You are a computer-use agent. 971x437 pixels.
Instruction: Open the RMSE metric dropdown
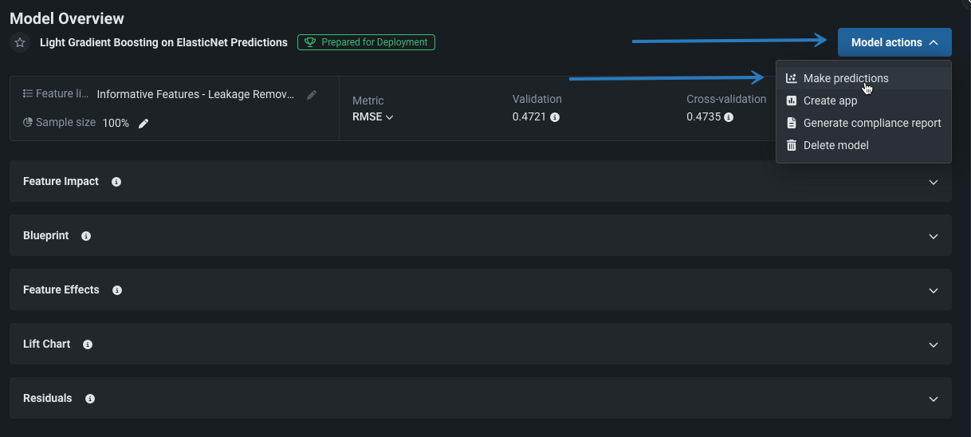tap(373, 117)
